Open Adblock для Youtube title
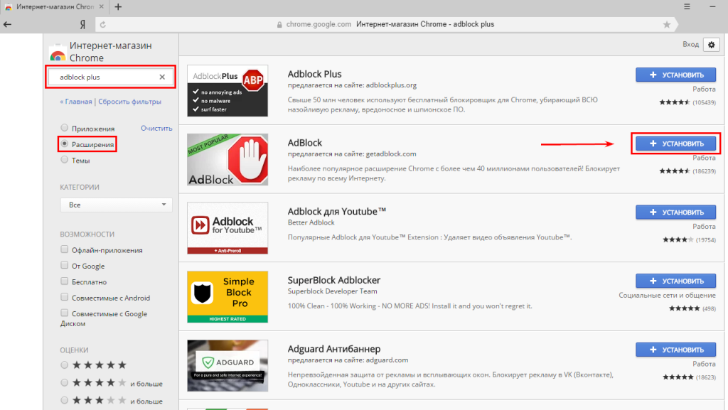728x410 pixels. click(336, 212)
